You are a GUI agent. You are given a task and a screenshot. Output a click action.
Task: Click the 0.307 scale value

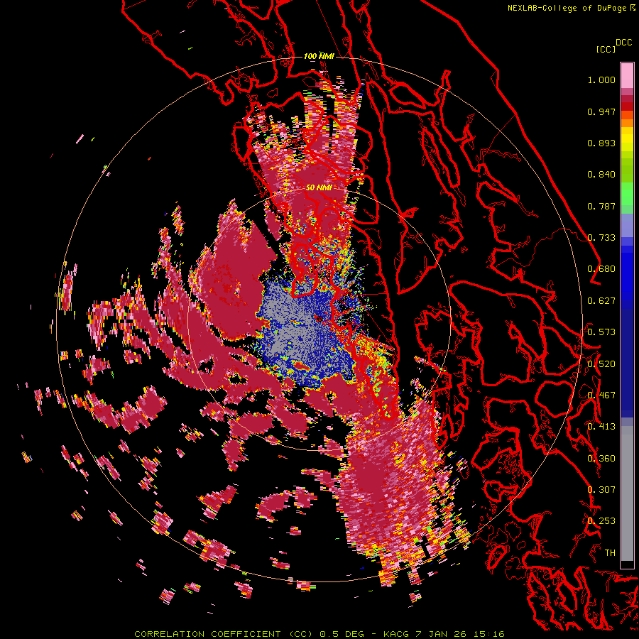click(x=601, y=490)
